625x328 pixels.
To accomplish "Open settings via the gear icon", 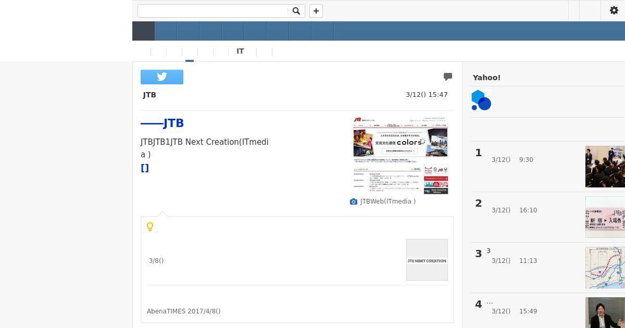I will [x=614, y=10].
